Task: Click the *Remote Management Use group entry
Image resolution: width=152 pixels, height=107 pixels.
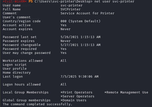Action: (x=126, y=92)
